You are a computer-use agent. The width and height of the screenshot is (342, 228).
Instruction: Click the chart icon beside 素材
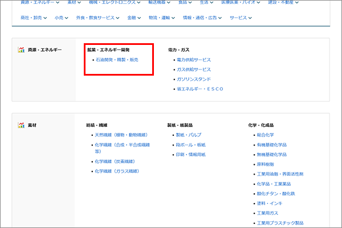(21, 125)
